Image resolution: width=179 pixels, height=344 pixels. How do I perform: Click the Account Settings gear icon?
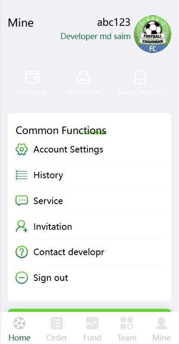22,149
